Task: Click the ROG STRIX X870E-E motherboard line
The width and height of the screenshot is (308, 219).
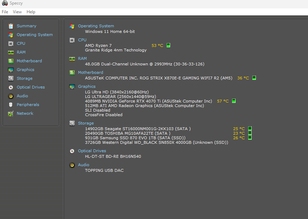Action: (x=159, y=78)
